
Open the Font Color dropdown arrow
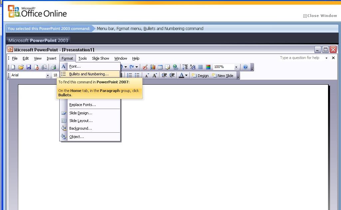click(186, 76)
